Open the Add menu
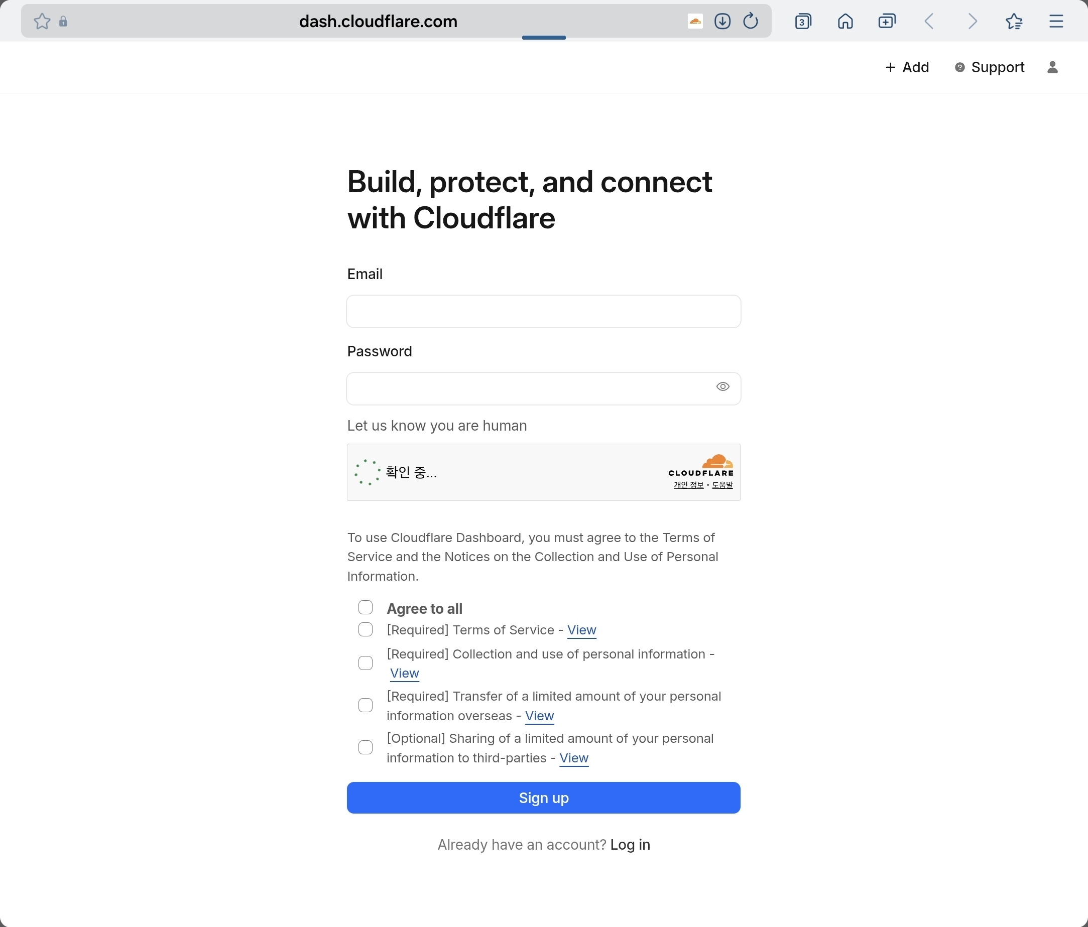Viewport: 1088px width, 927px height. pyautogui.click(x=907, y=67)
